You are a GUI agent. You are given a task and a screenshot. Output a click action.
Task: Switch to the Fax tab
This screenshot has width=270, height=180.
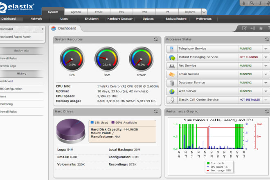tap(122, 12)
